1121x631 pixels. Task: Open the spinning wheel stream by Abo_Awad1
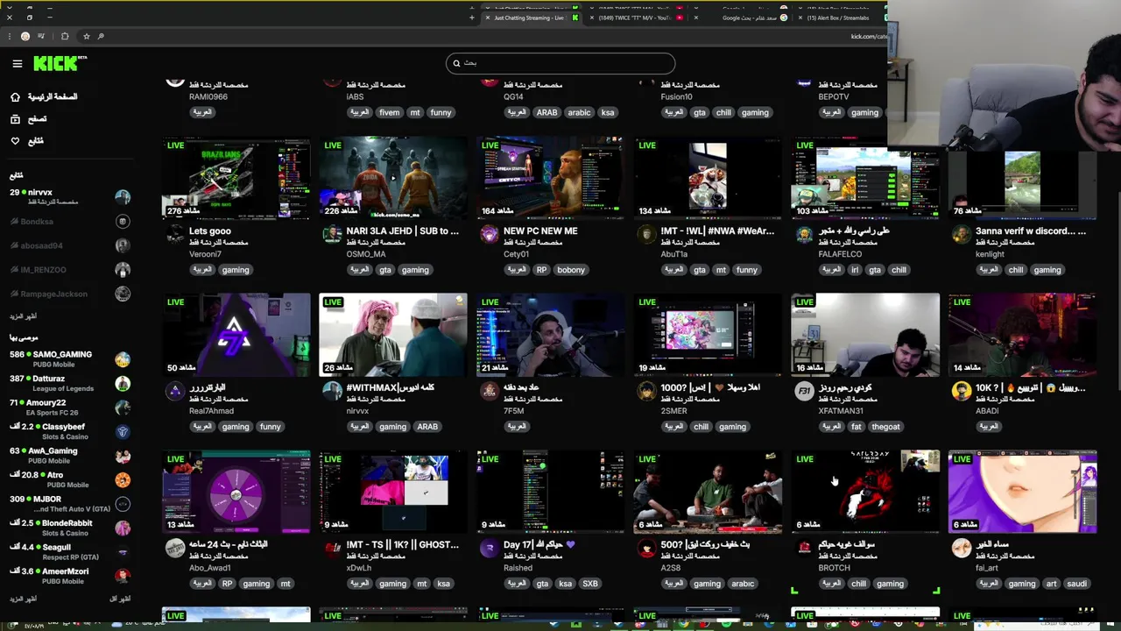click(236, 491)
